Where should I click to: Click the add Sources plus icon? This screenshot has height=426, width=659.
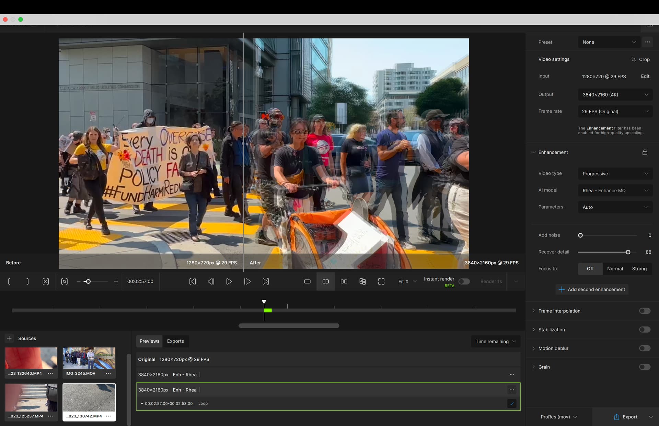[x=9, y=338]
